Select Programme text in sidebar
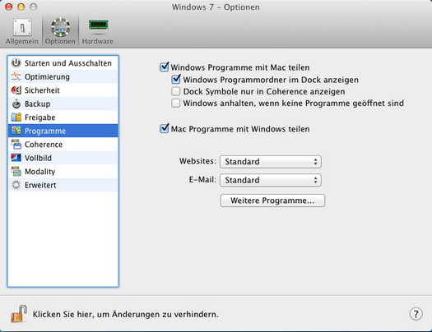 pos(45,131)
